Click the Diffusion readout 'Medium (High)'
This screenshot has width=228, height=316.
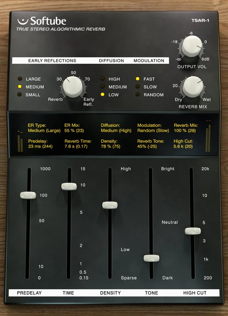(x=116, y=131)
